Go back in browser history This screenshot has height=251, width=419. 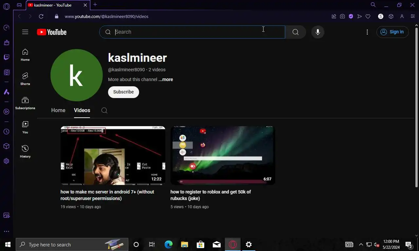click(x=19, y=16)
